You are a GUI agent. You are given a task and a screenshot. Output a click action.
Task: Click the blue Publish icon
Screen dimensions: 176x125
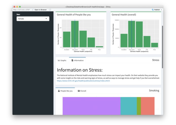tap(153, 10)
